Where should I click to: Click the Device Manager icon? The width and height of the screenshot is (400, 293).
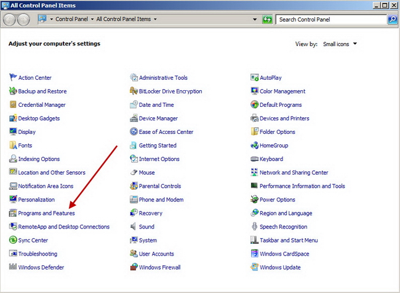[x=134, y=118]
